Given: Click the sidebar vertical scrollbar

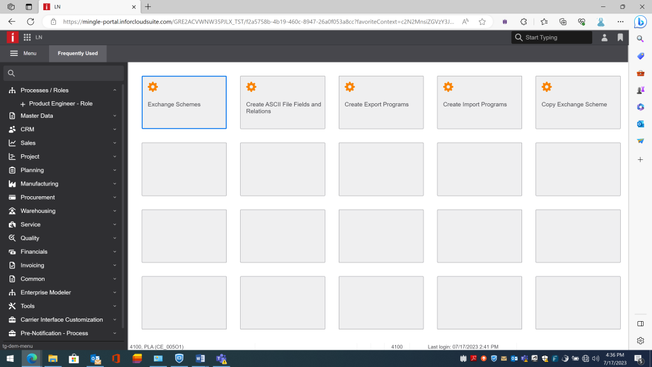Looking at the screenshot, I should [123, 206].
